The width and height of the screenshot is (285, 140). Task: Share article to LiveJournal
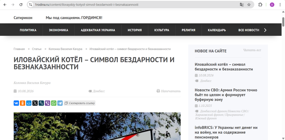pos(41,103)
